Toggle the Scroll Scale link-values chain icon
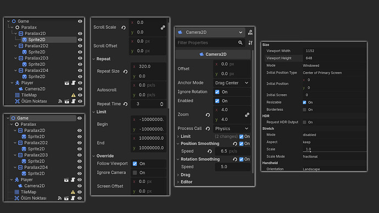The width and height of the screenshot is (379, 213). point(163,27)
